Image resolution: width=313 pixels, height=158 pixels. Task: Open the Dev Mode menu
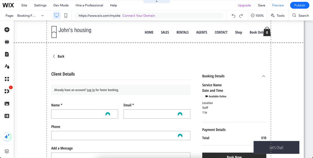click(x=61, y=6)
